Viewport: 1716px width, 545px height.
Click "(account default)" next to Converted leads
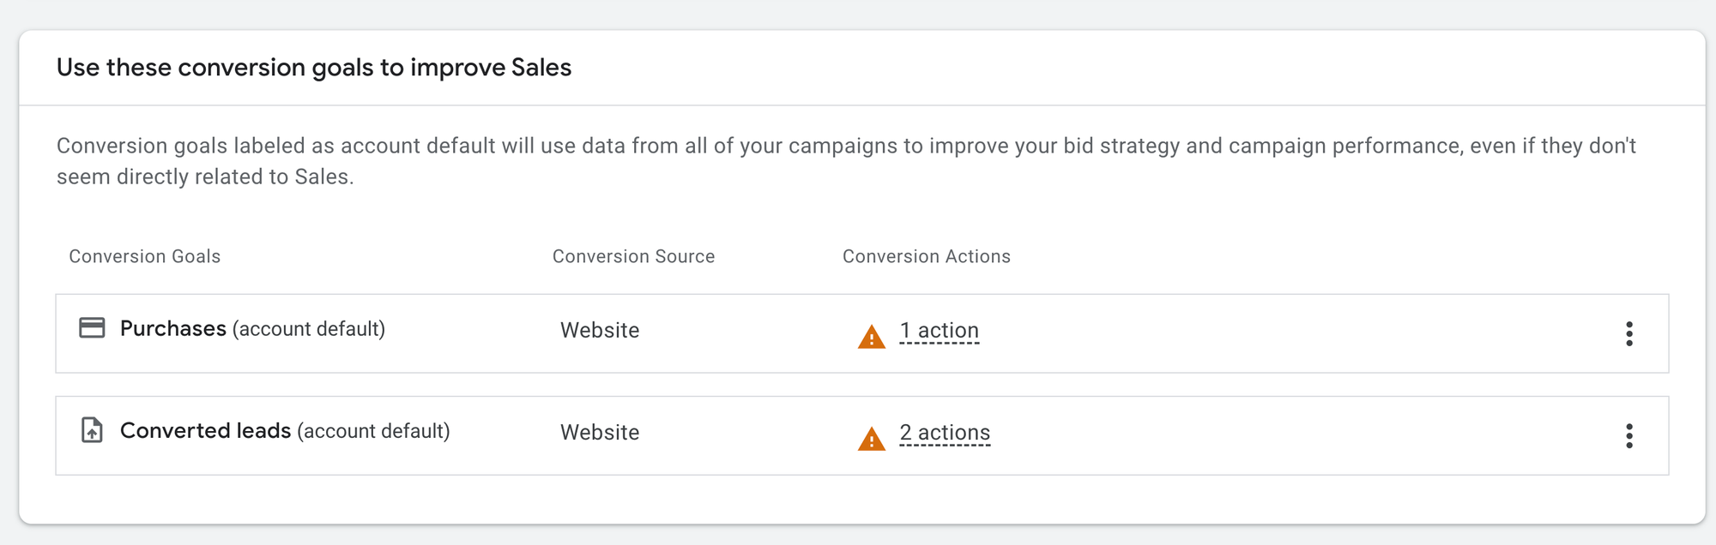click(x=373, y=431)
